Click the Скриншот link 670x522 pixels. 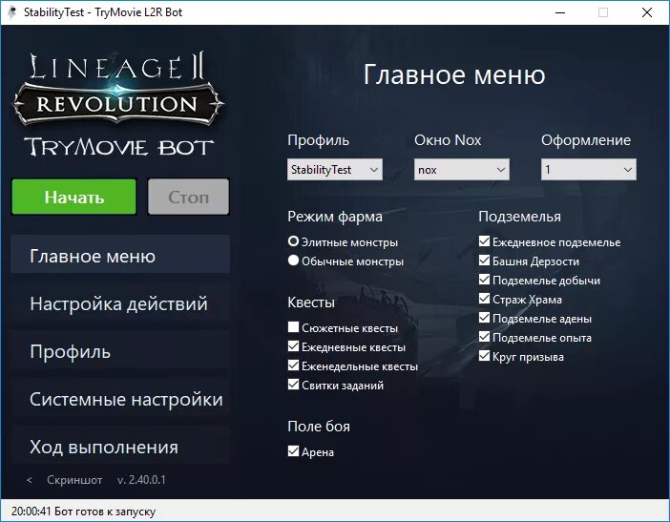74,480
